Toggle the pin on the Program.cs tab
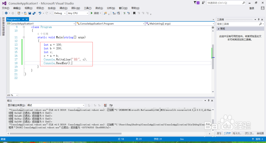Screen dimensions: 266x143 tap(23, 19)
